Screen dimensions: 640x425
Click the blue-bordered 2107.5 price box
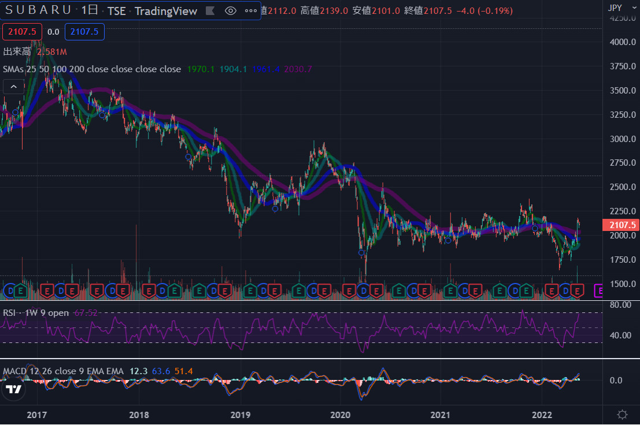[x=84, y=32]
